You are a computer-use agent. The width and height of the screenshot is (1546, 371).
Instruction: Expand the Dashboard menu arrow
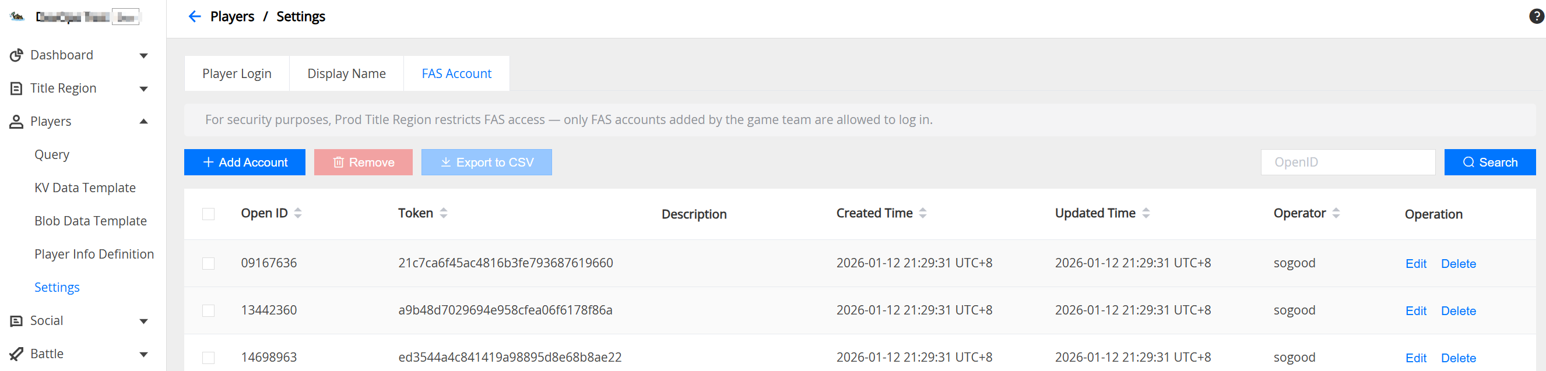pyautogui.click(x=143, y=56)
